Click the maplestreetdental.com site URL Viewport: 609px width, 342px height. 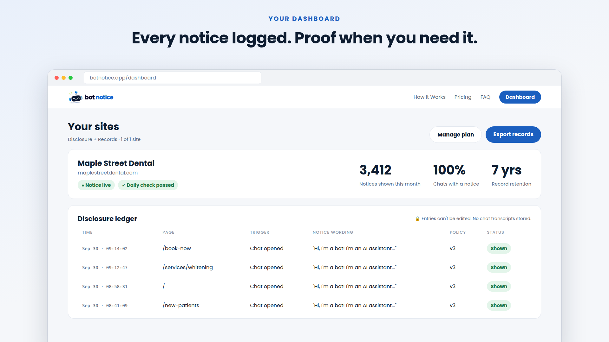coord(108,173)
